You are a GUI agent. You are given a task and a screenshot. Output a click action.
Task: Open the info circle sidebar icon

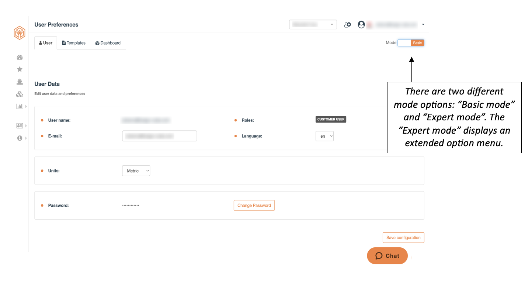pyautogui.click(x=20, y=138)
